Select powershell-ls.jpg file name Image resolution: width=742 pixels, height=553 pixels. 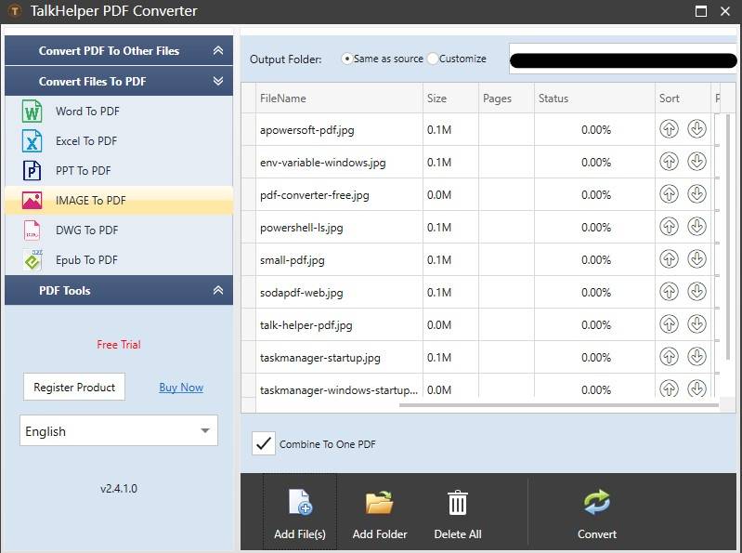pos(302,228)
